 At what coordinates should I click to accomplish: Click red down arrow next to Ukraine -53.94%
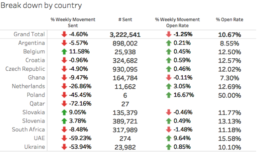(64, 147)
